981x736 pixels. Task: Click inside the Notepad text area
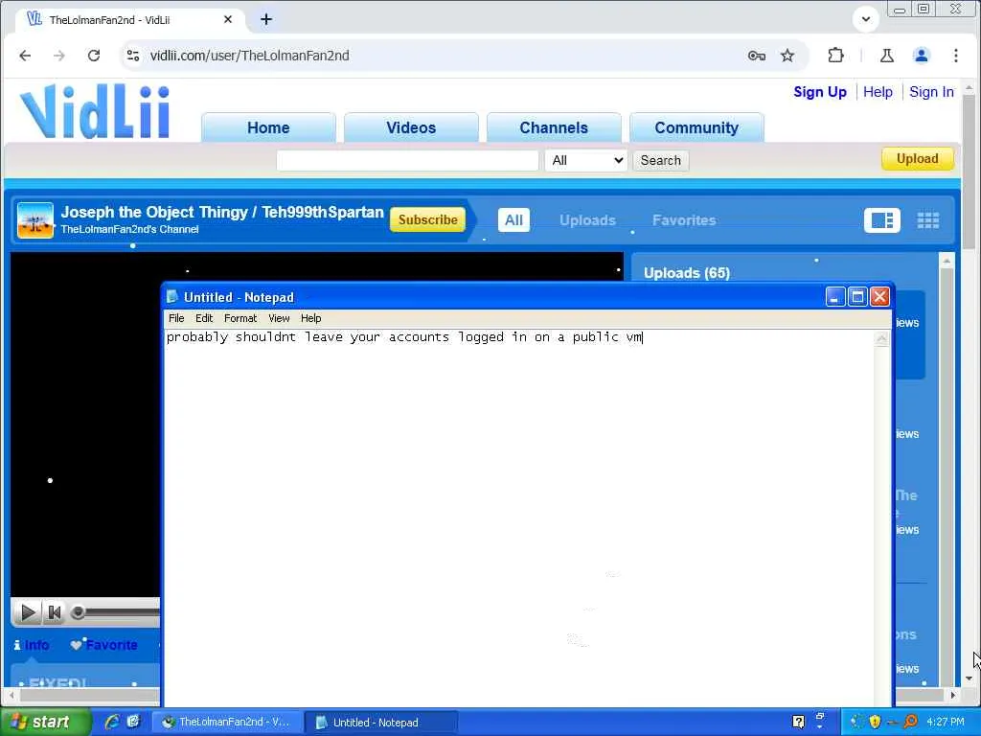[x=519, y=519]
